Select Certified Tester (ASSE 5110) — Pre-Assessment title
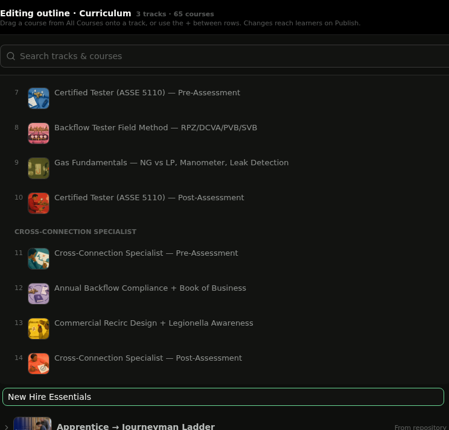Viewport: 449px width, 430px height. pos(147,93)
